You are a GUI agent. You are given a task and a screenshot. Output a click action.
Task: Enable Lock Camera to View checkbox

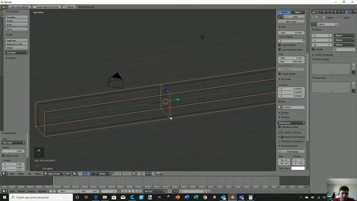279,50
